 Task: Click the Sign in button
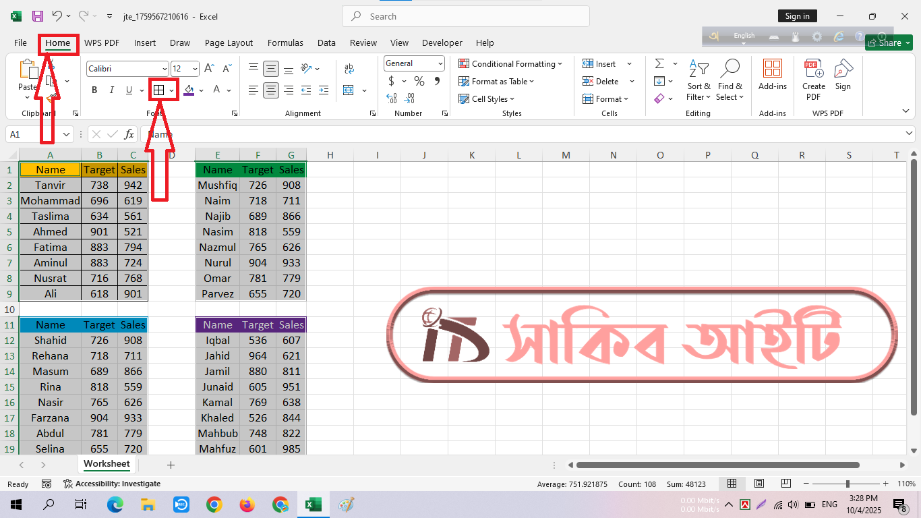797,16
